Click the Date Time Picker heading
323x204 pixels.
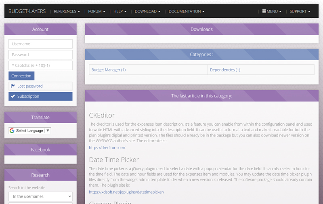point(114,160)
